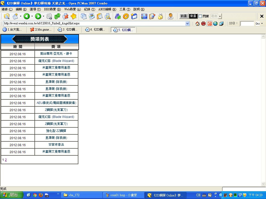Click the green reconnect arrows icon
Screen dimensions: 266x199
(57, 16)
